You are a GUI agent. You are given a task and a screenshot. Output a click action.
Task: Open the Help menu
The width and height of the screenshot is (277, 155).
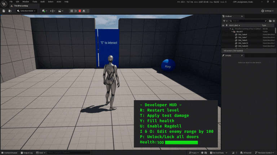(x=66, y=2)
